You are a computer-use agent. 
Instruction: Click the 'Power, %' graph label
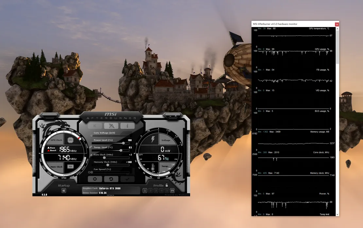click(324, 194)
